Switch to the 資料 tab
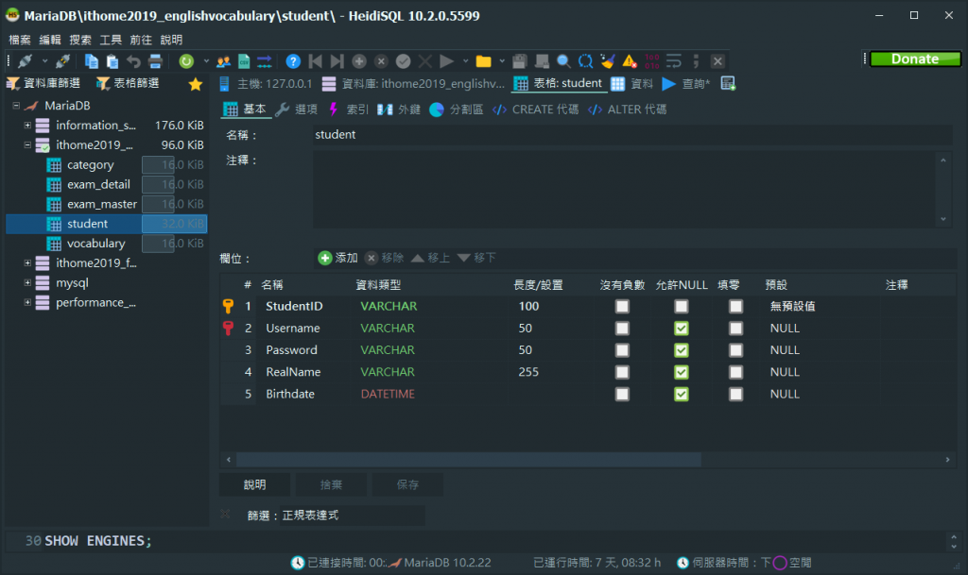 point(632,84)
